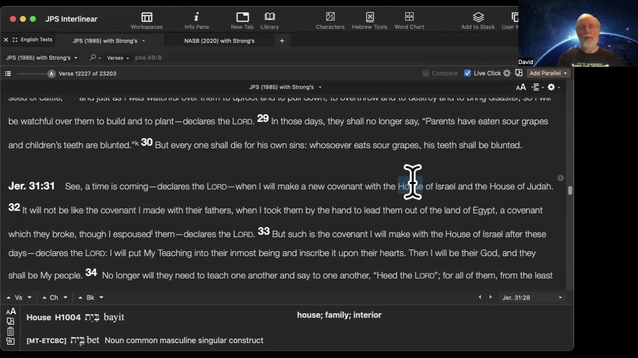The image size is (638, 358).
Task: Open Live Click settings gear
Action: click(x=507, y=73)
